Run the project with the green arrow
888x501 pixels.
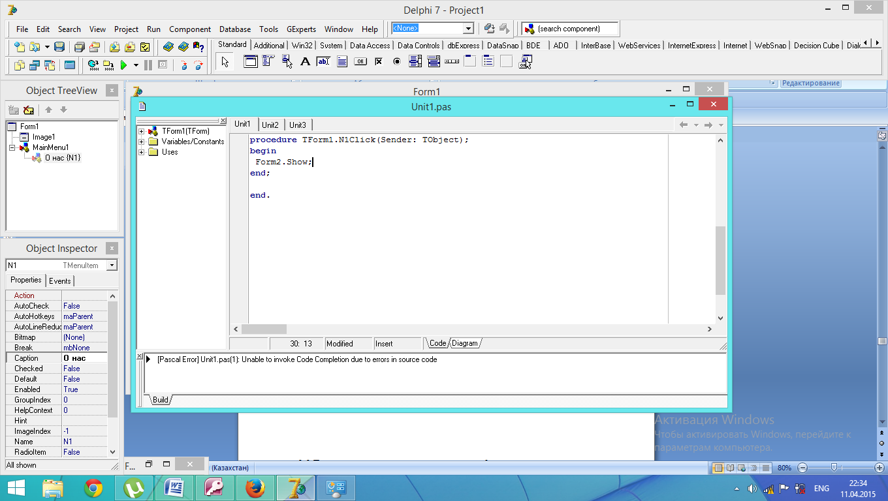[x=123, y=65]
